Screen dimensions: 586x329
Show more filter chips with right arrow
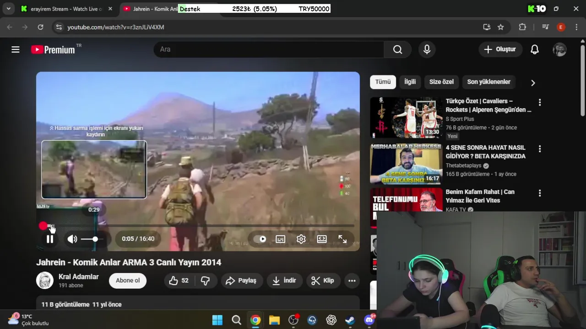[x=532, y=83]
